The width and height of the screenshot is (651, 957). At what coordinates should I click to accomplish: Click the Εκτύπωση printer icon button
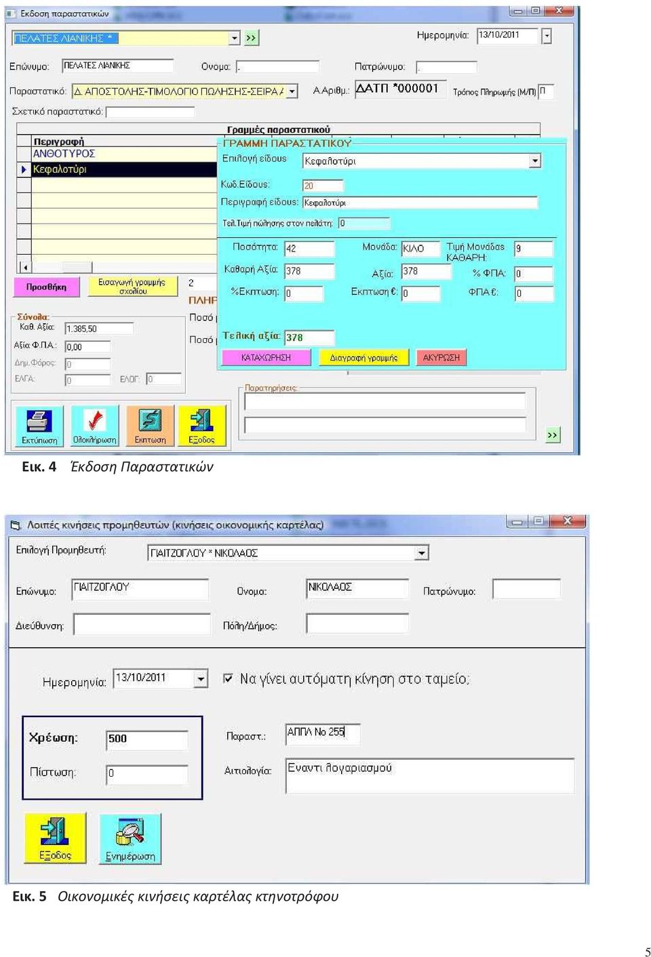[x=39, y=426]
